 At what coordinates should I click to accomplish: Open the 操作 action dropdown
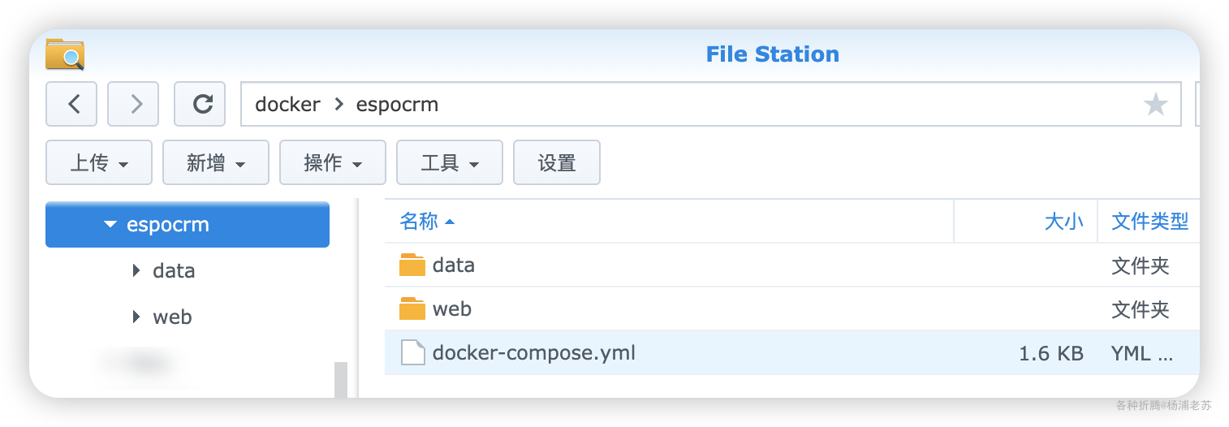click(x=333, y=163)
